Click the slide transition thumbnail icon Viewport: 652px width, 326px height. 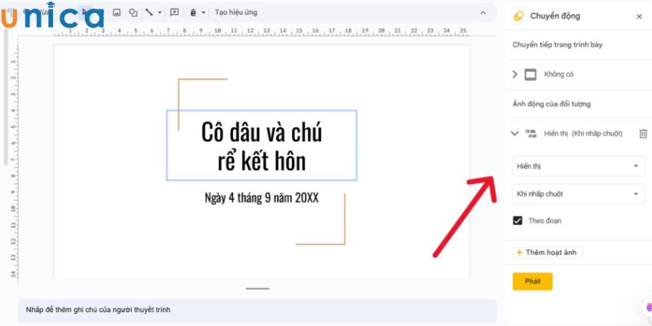[x=531, y=75]
